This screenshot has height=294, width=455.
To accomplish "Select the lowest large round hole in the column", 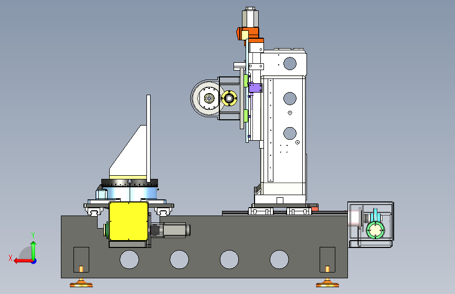I will point(290,133).
